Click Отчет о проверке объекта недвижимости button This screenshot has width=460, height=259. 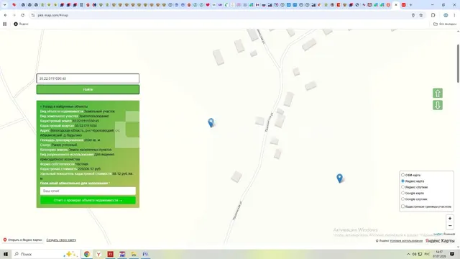(x=88, y=200)
